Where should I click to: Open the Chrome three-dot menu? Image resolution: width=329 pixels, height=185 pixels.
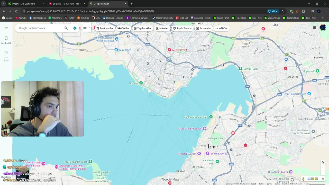[325, 11]
